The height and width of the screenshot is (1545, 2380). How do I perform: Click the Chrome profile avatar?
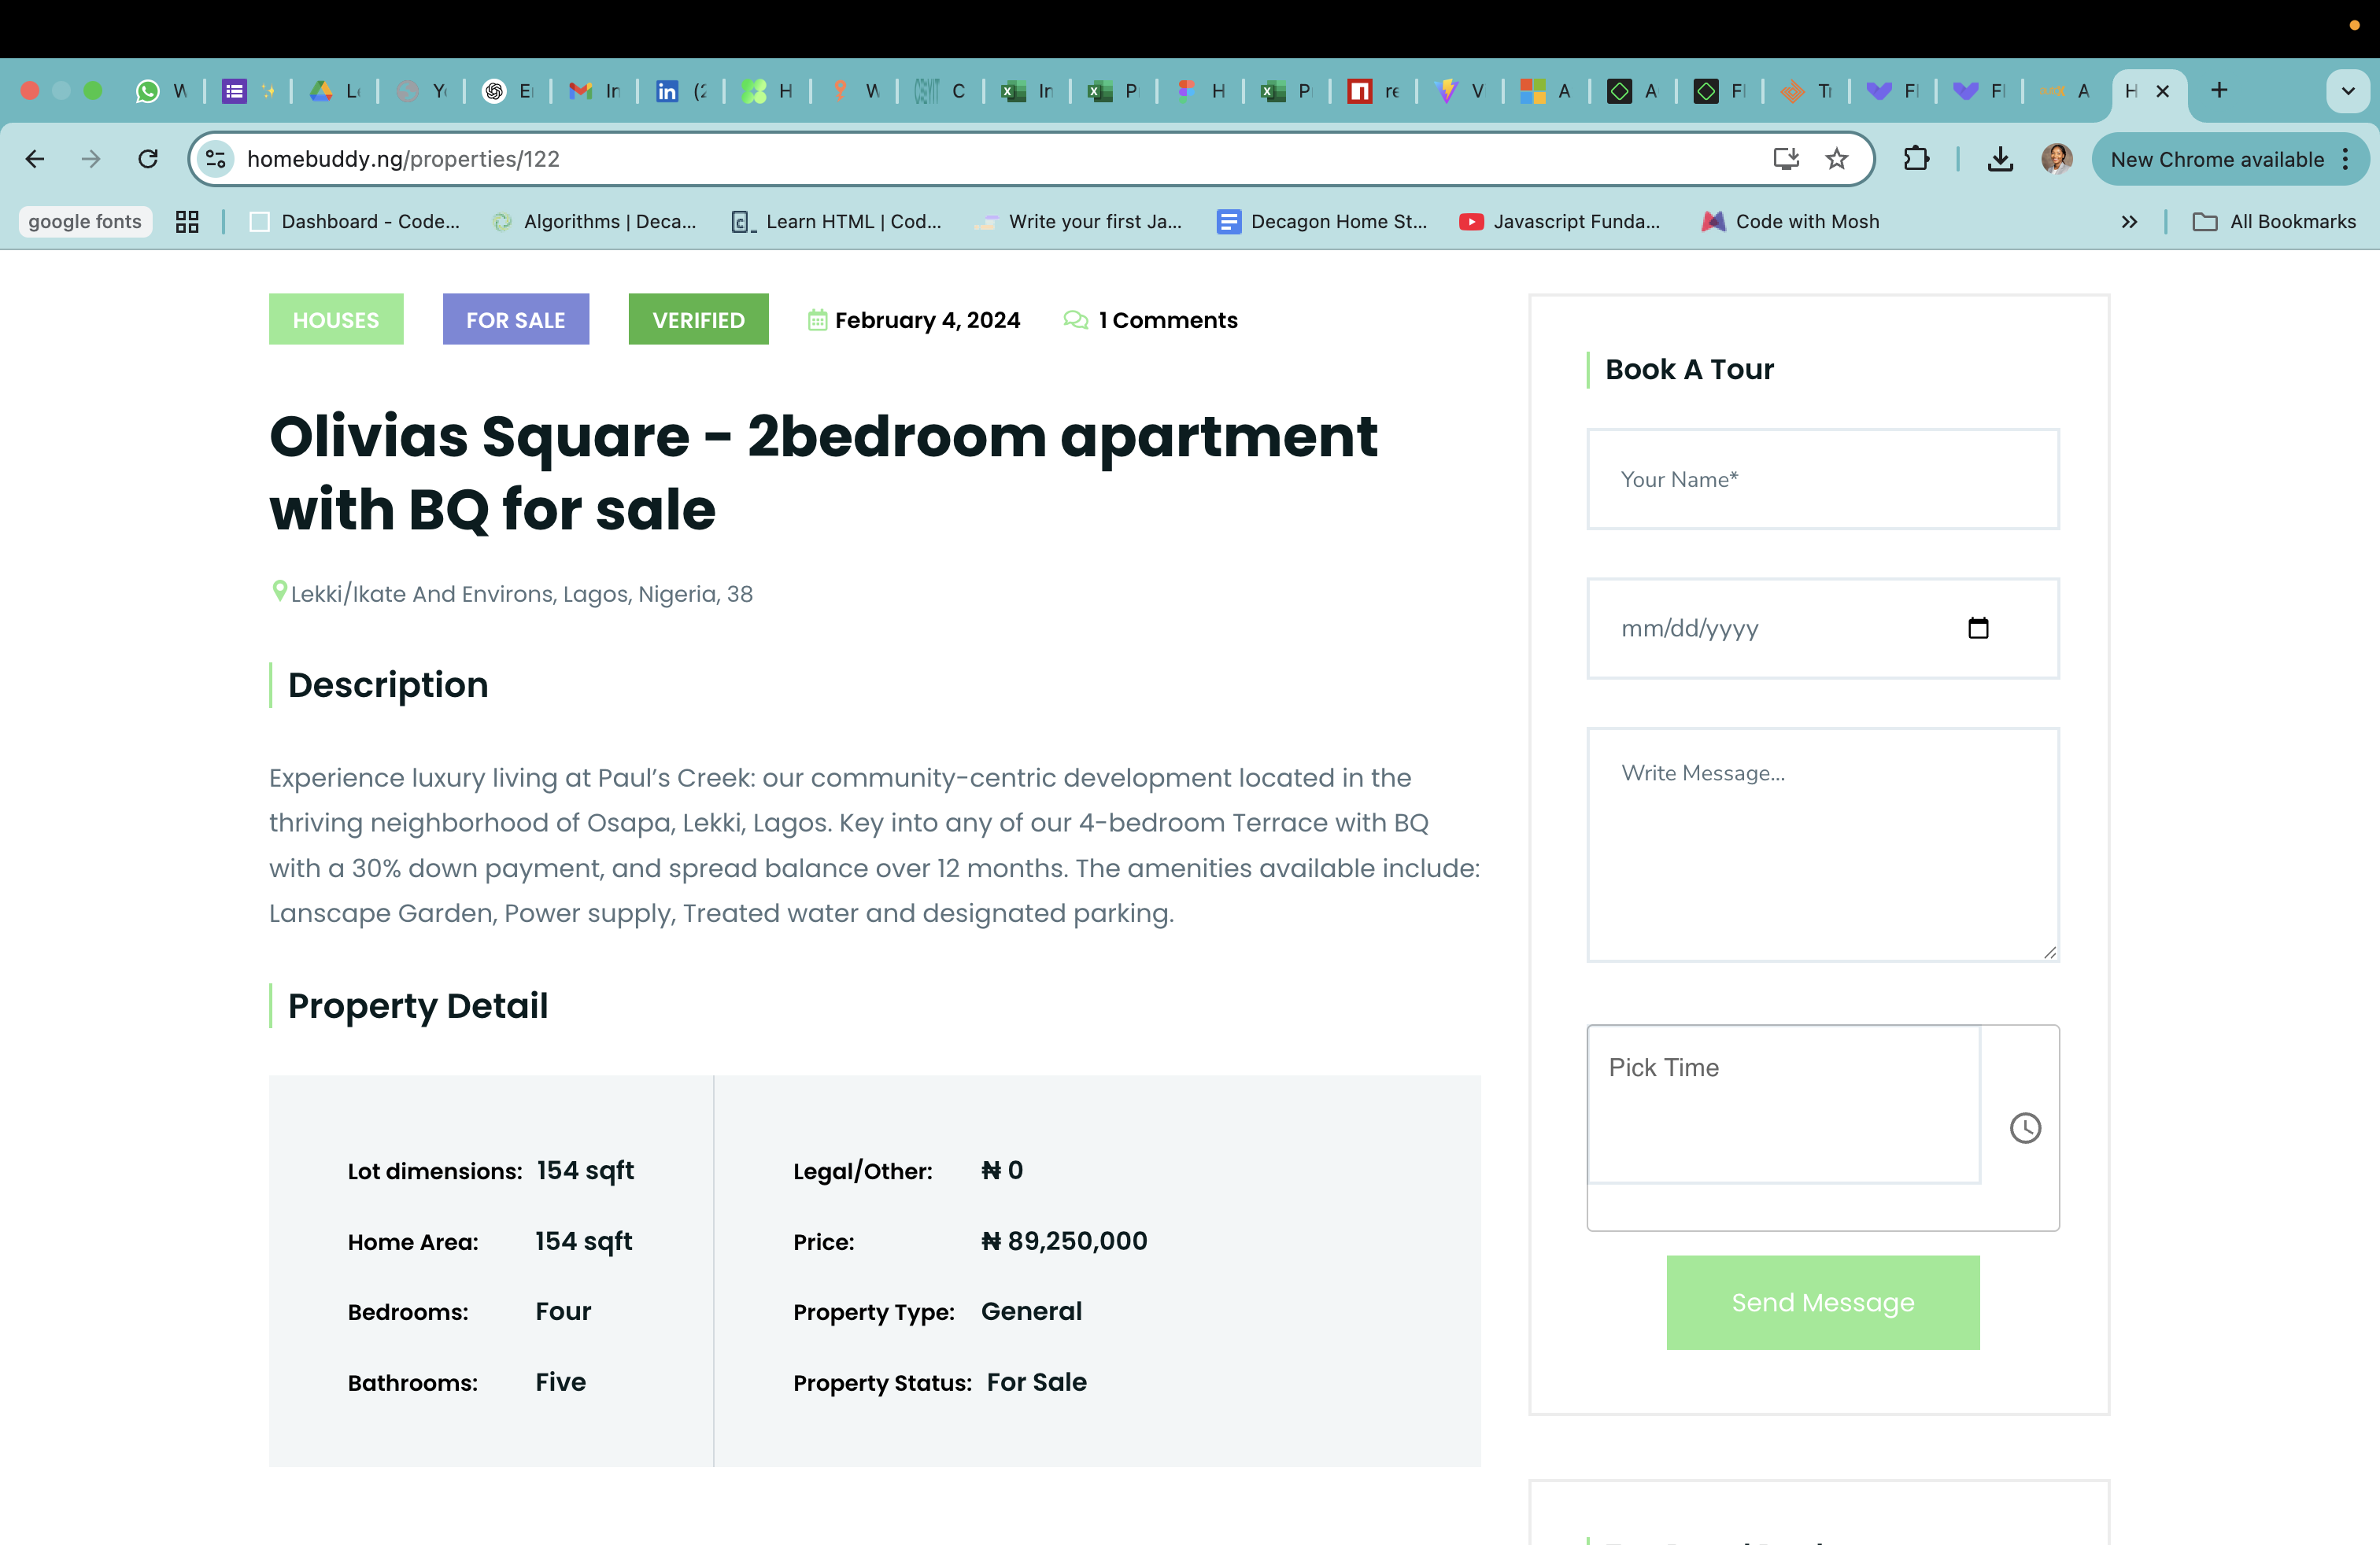[2056, 159]
